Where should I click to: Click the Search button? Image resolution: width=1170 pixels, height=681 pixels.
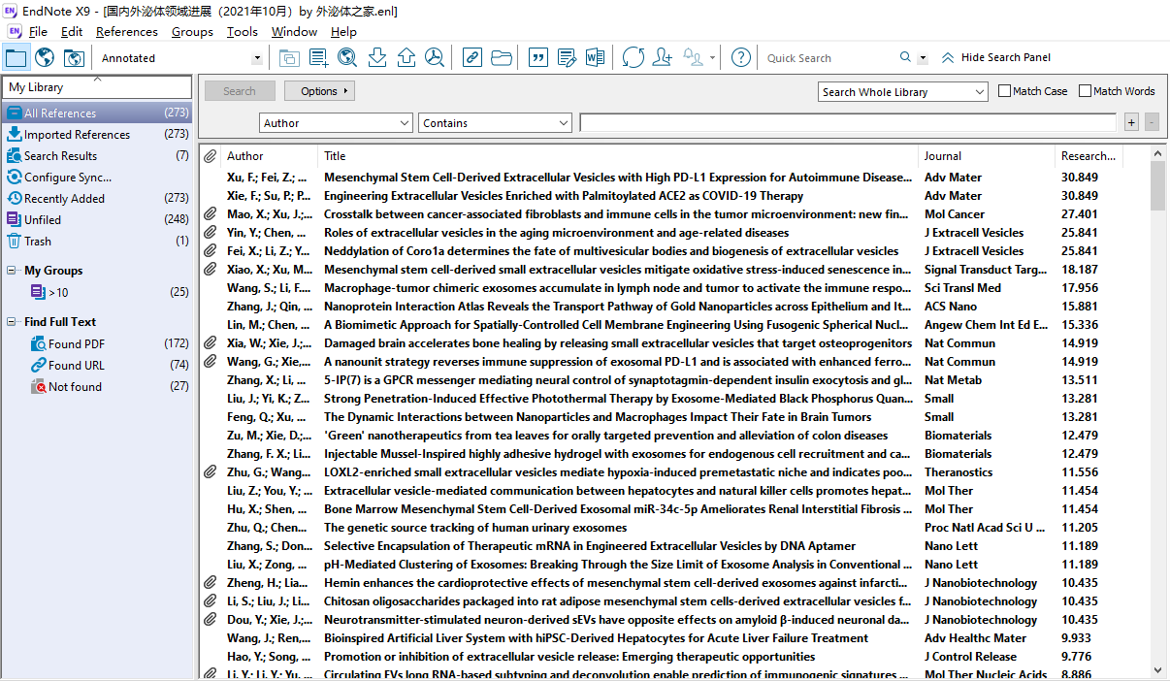pyautogui.click(x=240, y=91)
